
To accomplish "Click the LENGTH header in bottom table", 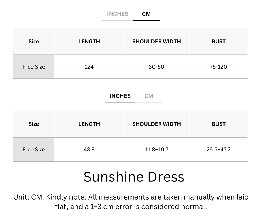I will [89, 124].
